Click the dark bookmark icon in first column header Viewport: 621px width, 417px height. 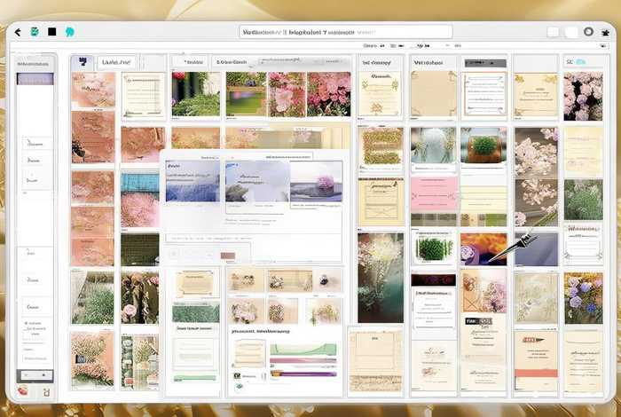83,62
